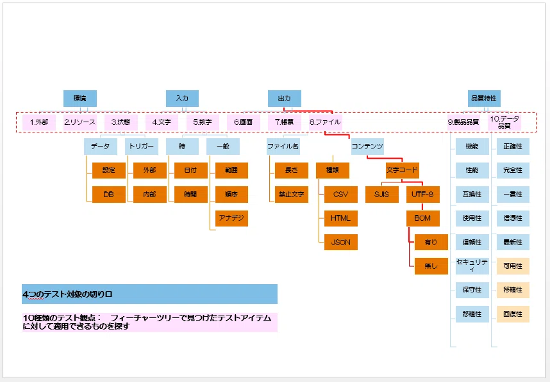Click the orange DB box
The image size is (550, 382).
click(109, 195)
